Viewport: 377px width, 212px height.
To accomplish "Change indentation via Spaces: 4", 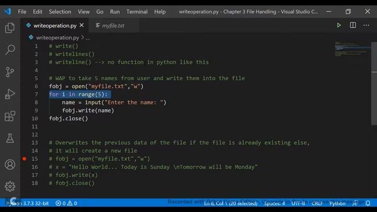I will click(275, 203).
